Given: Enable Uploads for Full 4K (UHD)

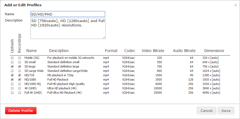Looking at the screenshot, I should (12, 93).
